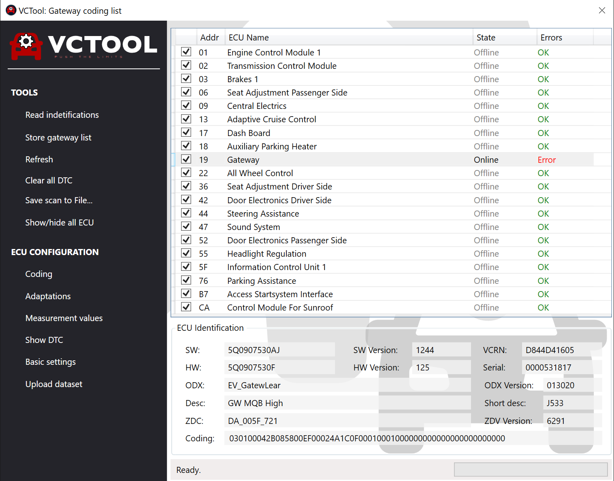The width and height of the screenshot is (614, 481).
Task: Open Basic settings
Action: pyautogui.click(x=50, y=362)
